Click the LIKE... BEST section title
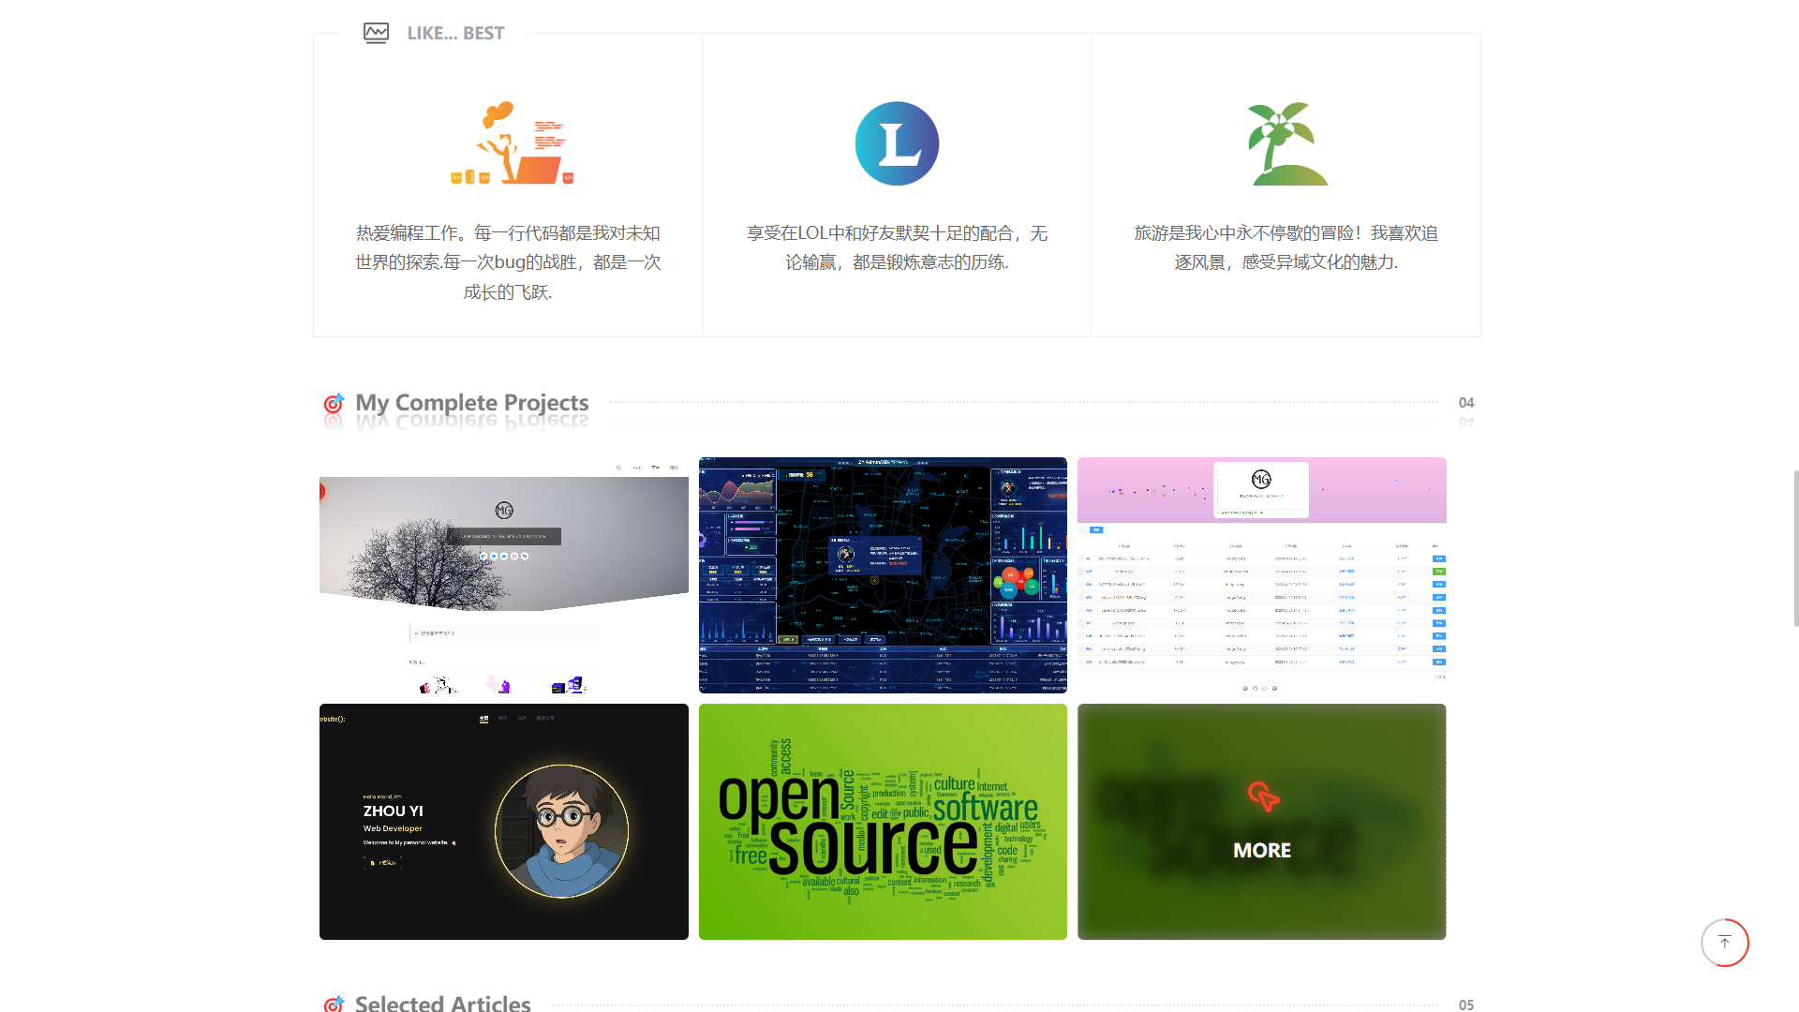This screenshot has width=1799, height=1012. 455,33
